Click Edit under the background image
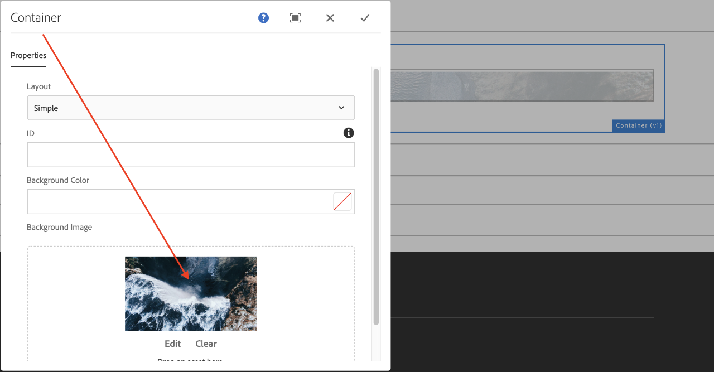The width and height of the screenshot is (714, 372). 173,344
